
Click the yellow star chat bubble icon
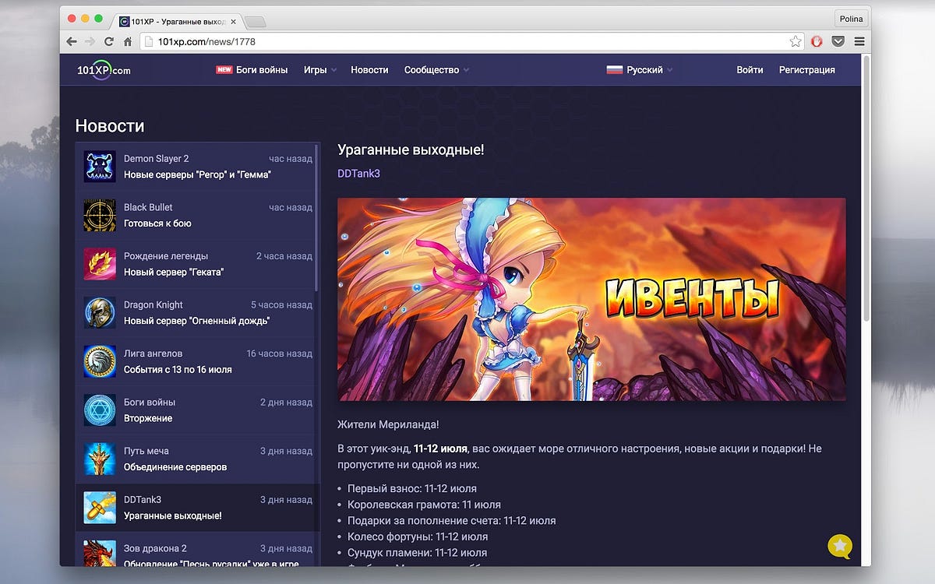(840, 547)
